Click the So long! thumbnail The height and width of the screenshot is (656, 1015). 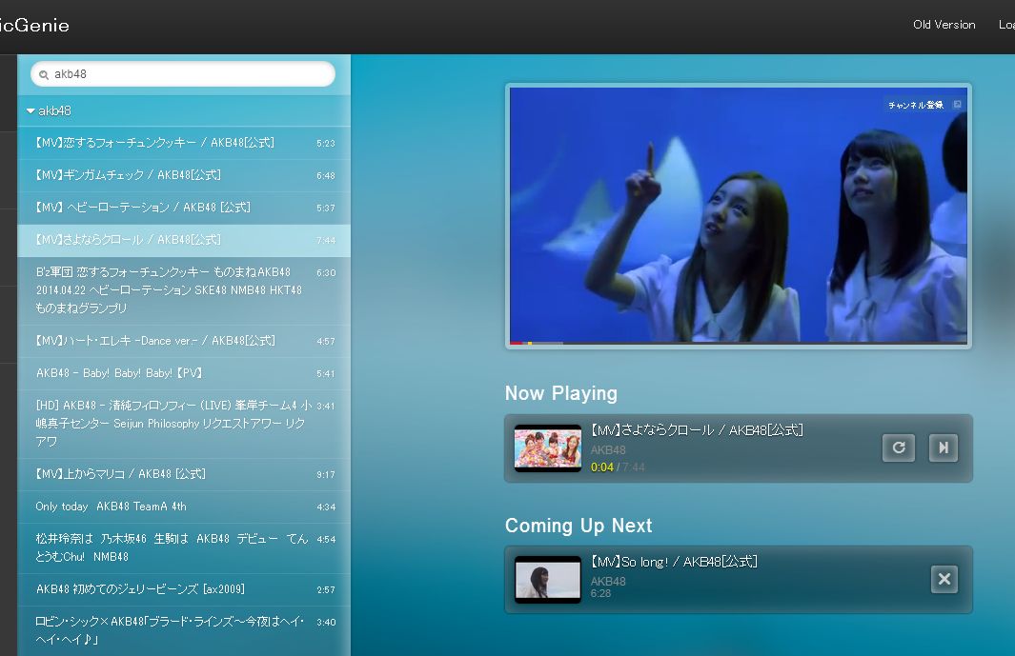coord(548,579)
